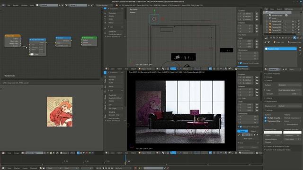303x170 pixels.
Task: Click Cube.229 object icon in the properties breadcrumb
Action: coord(275,42)
